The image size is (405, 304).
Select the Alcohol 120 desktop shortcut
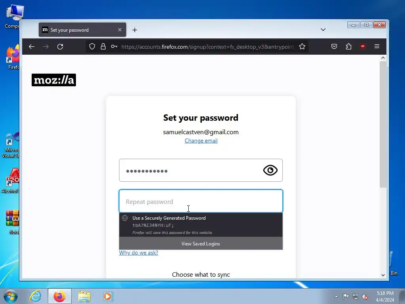10,180
